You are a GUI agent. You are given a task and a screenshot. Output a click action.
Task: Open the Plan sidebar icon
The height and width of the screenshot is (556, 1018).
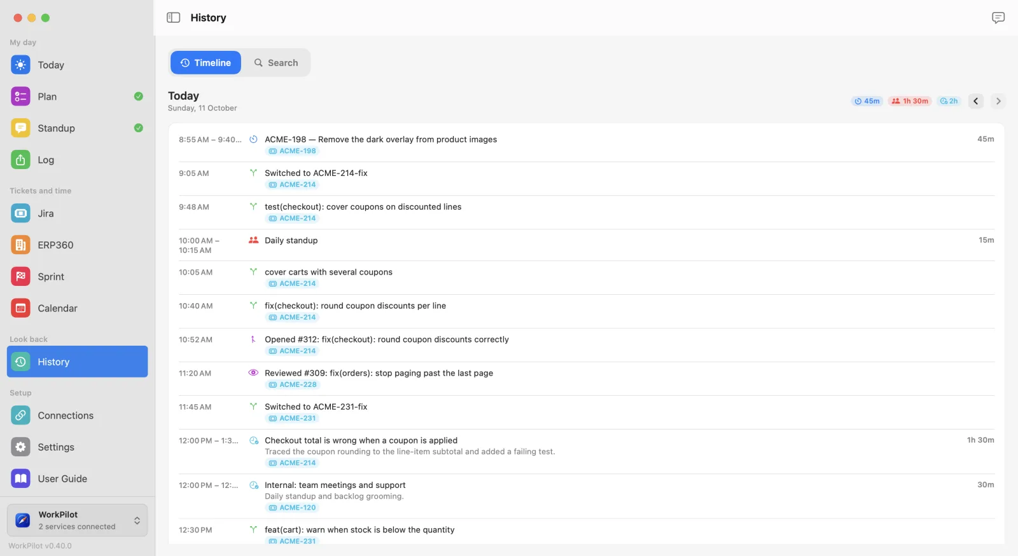coord(20,97)
